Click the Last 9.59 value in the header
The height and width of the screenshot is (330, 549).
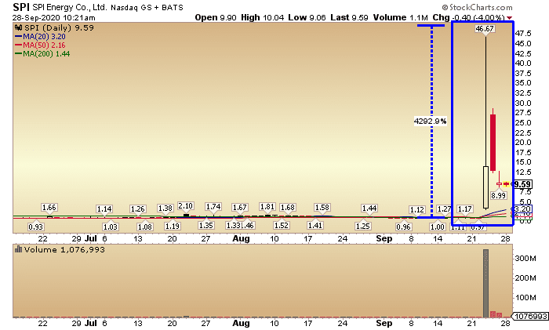click(x=349, y=17)
